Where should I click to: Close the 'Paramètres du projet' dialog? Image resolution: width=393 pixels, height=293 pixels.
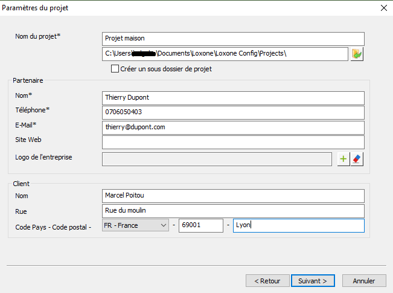point(383,8)
